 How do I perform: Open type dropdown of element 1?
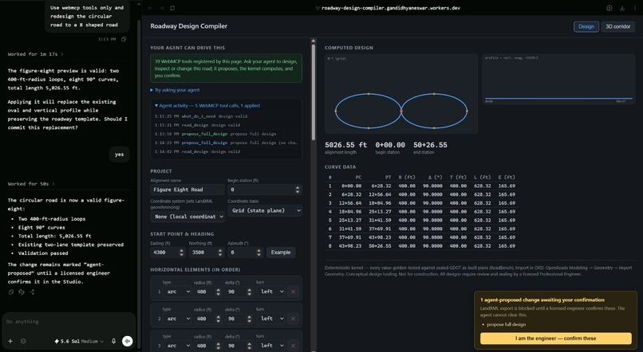tap(178, 291)
